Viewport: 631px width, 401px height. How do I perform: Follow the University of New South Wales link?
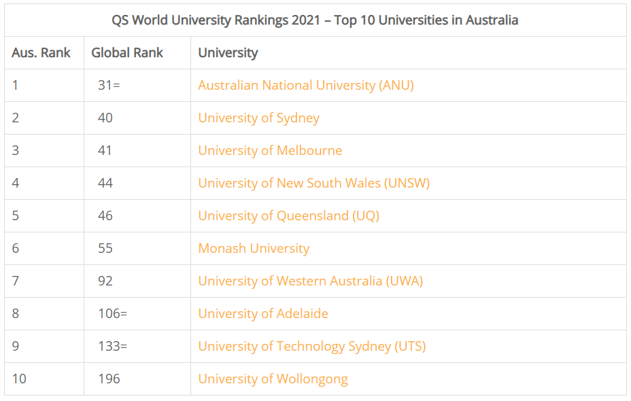click(313, 184)
